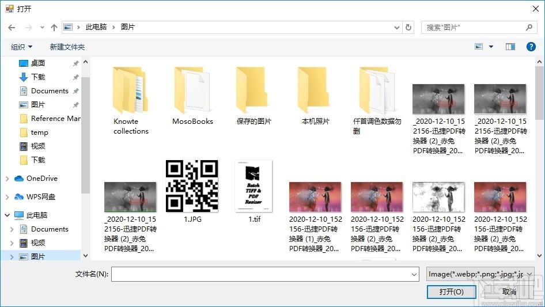The height and width of the screenshot is (307, 545).
Task: Go back using the back arrow
Action: click(12, 28)
